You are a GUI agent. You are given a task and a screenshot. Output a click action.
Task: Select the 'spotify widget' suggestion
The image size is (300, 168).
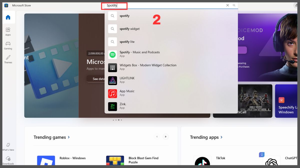pyautogui.click(x=171, y=29)
